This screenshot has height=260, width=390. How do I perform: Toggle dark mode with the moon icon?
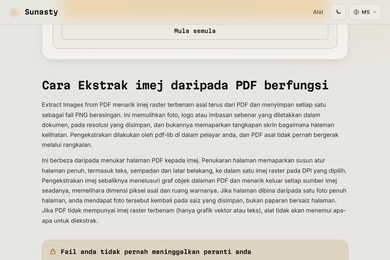point(338,12)
